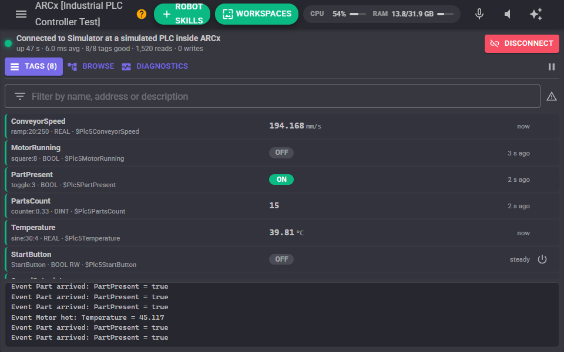Click the 'Connected to Simulator' status heading
Image resolution: width=564 pixels, height=352 pixels.
click(x=118, y=39)
